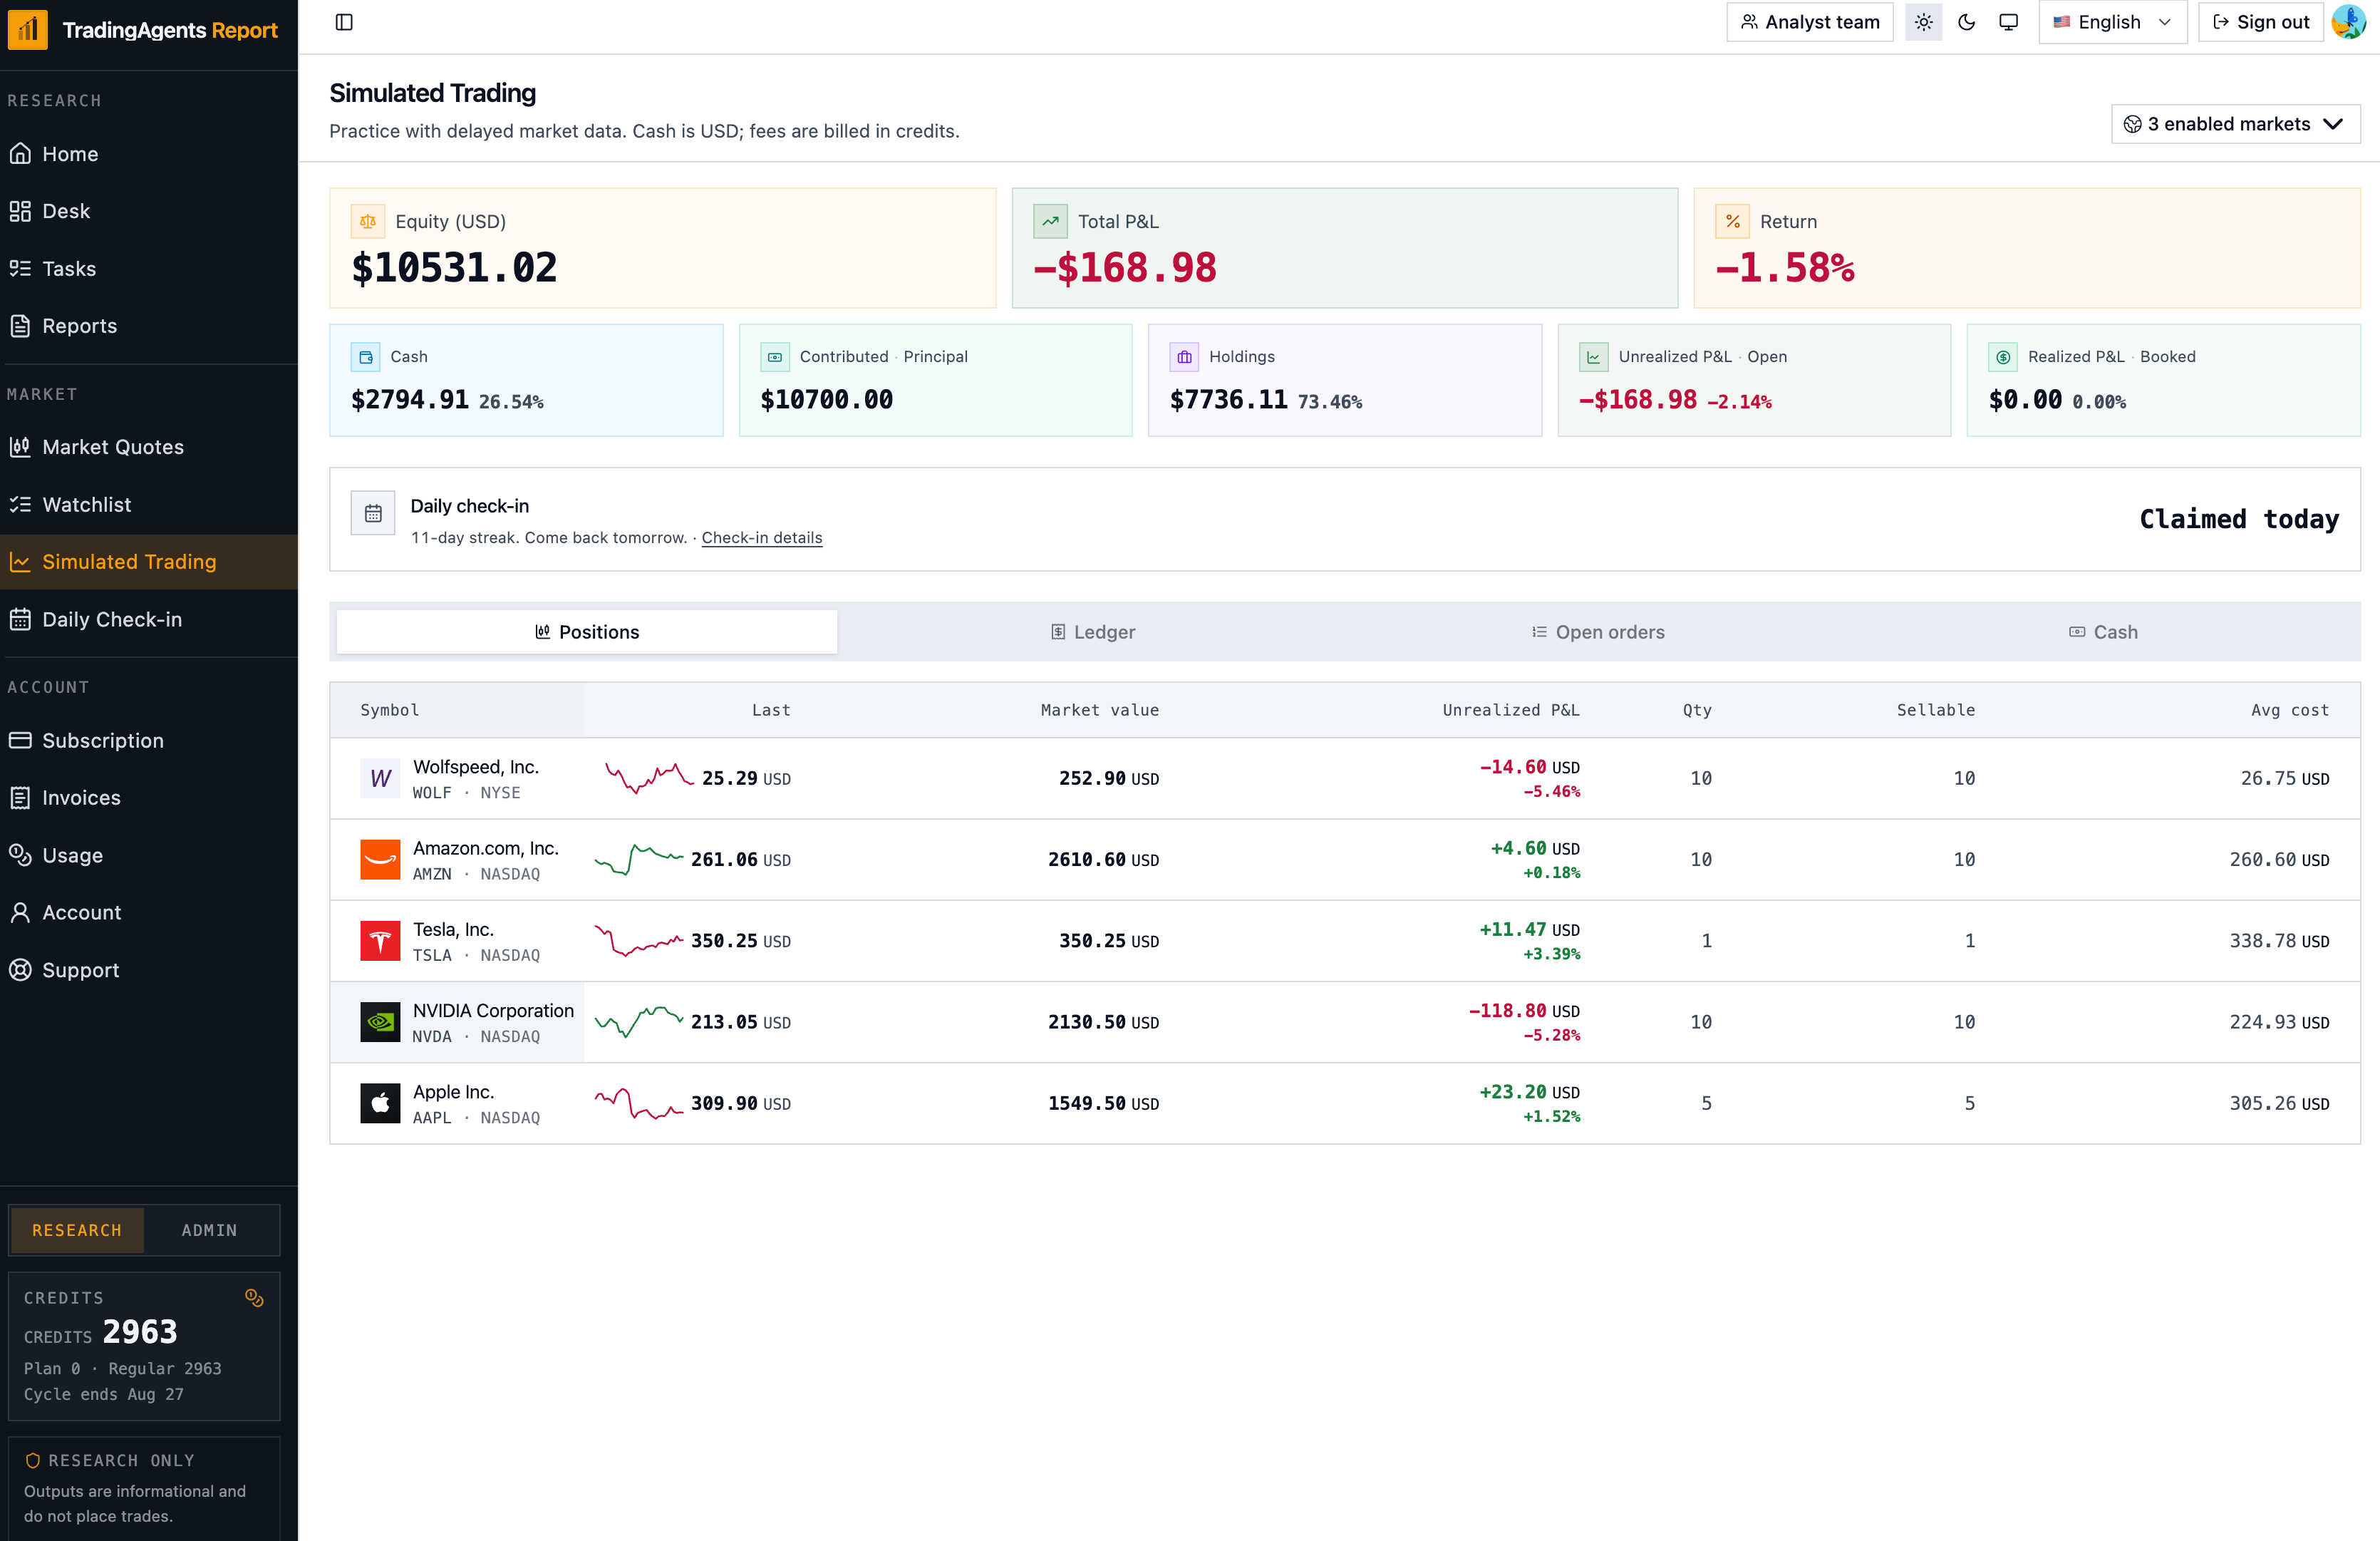
Task: Open the English language dropdown
Action: 2112,22
